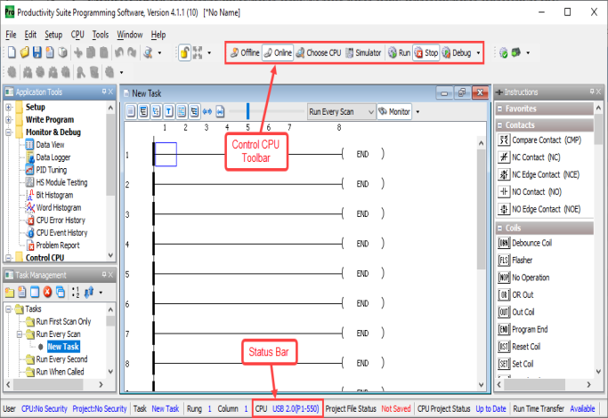Open the Simulator from the toolbar
This screenshot has height=418, width=608.
point(363,52)
